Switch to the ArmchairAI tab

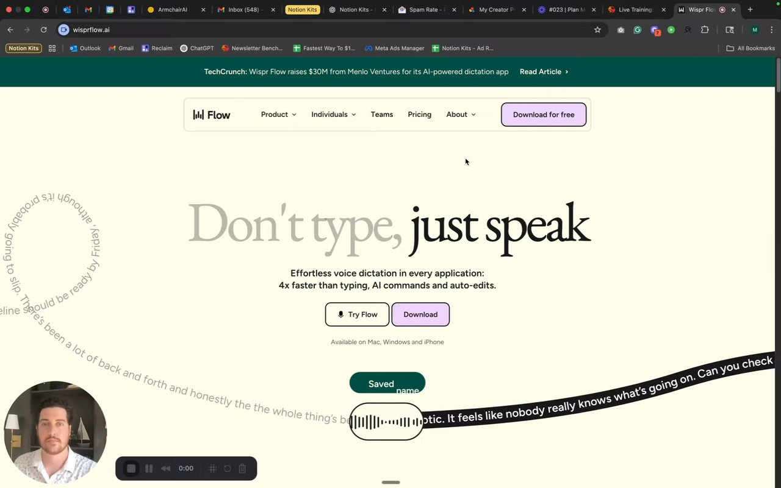coord(176,10)
